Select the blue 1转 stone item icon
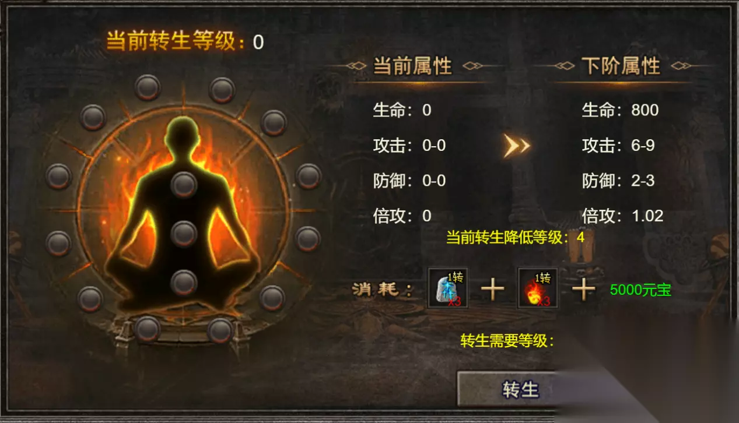Image resolution: width=739 pixels, height=423 pixels. [x=447, y=288]
